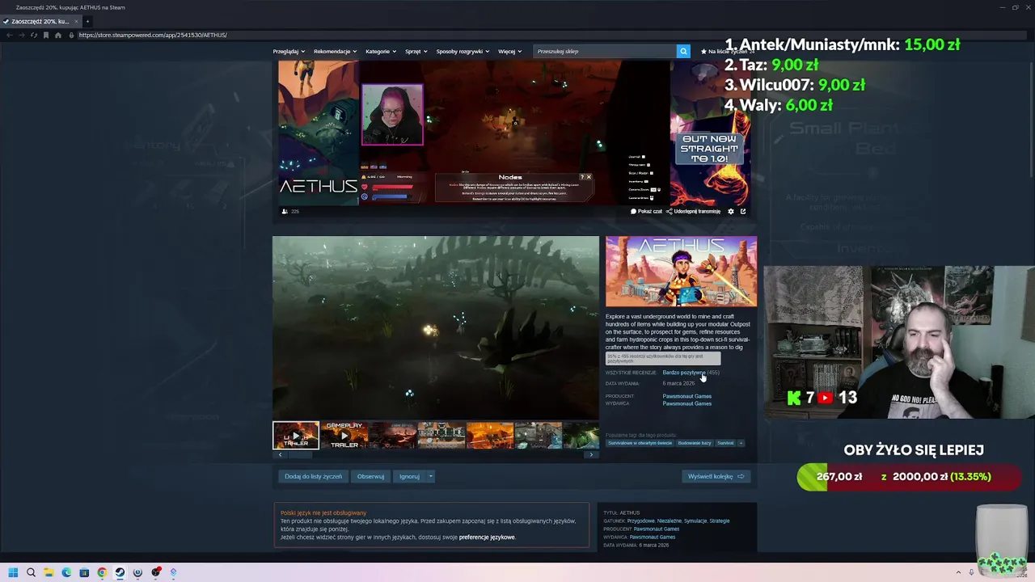
Task: Click the Obserwuj button
Action: (x=370, y=476)
